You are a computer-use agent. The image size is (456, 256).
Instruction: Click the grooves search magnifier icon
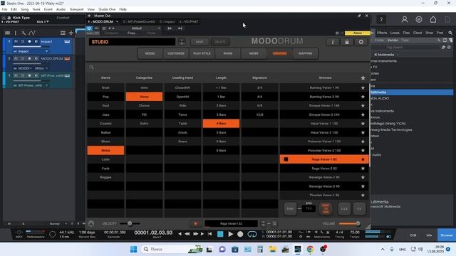(91, 68)
